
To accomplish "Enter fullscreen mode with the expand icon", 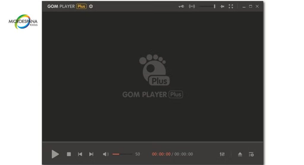I will [x=231, y=6].
